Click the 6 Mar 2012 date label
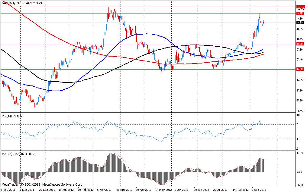The width and height of the screenshot is (307, 192). pos(104,190)
